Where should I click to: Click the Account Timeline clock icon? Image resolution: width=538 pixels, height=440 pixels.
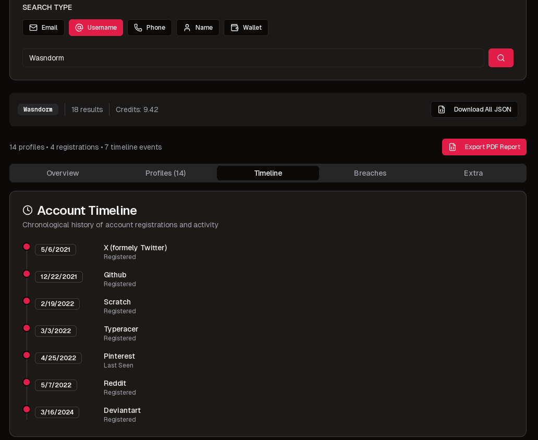coord(28,211)
